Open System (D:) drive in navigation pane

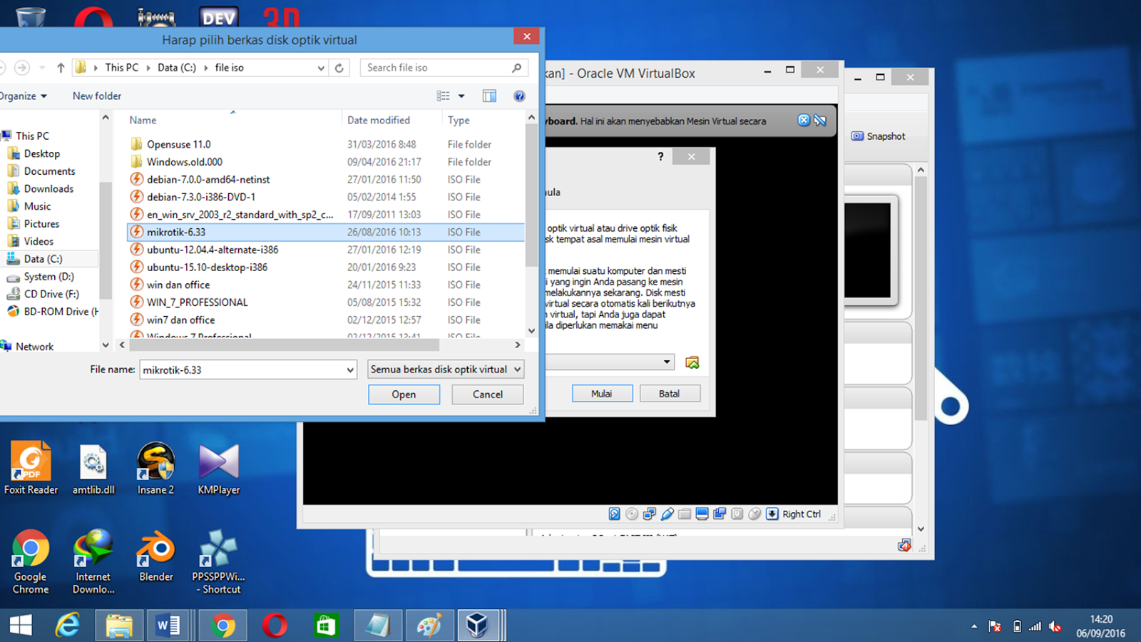click(48, 277)
